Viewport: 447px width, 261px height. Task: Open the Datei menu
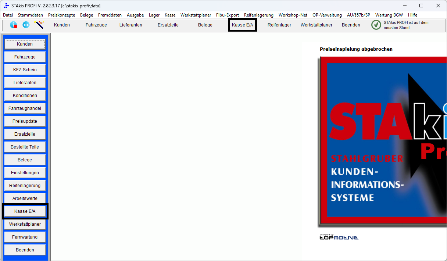(8, 15)
